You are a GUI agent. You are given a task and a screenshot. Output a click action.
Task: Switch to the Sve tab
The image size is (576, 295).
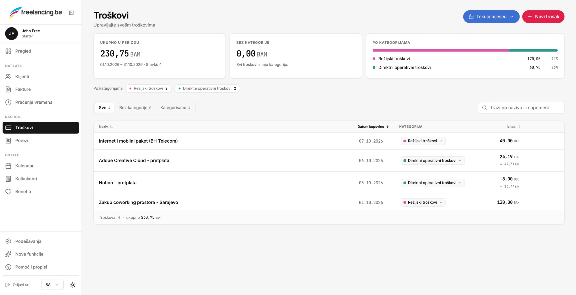pyautogui.click(x=105, y=108)
